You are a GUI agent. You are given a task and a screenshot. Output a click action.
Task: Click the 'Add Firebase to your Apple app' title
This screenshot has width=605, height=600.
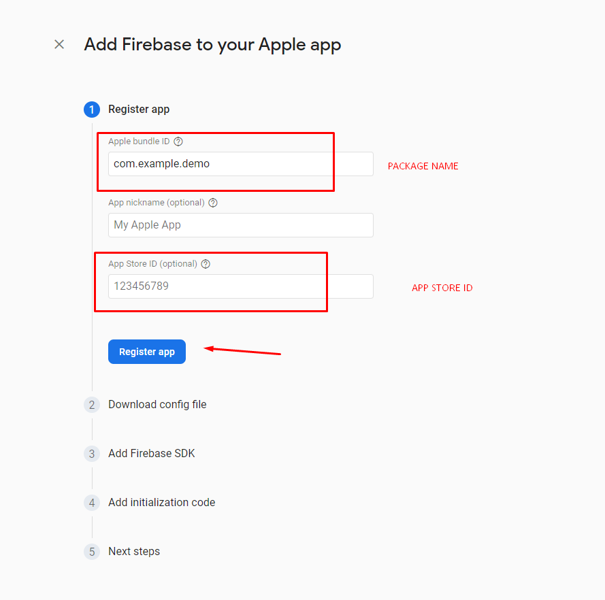(212, 45)
